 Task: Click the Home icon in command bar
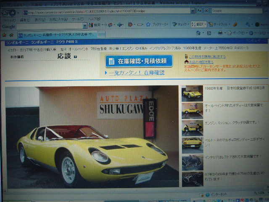click(x=198, y=33)
